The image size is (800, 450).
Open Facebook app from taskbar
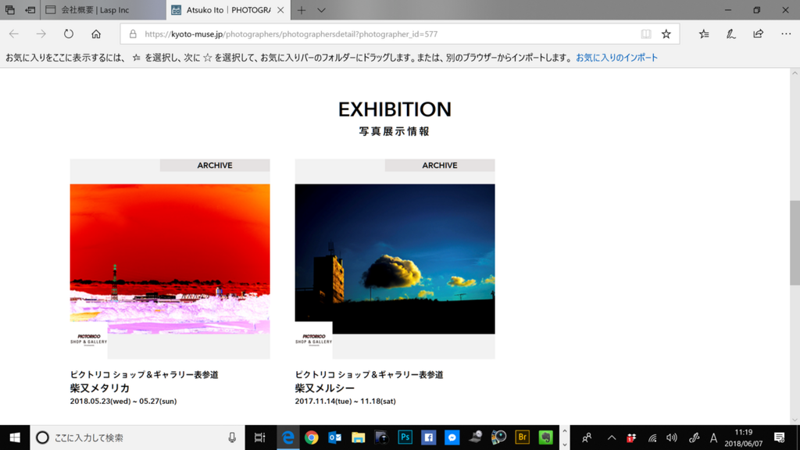coord(429,437)
